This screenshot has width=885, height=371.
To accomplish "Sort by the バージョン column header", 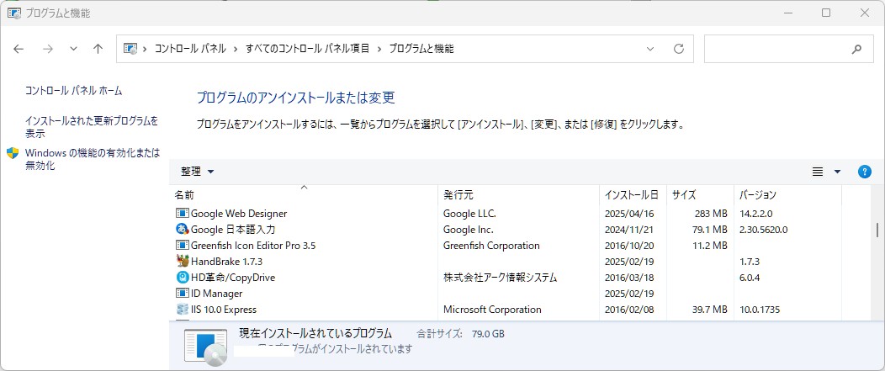I will [x=788, y=195].
